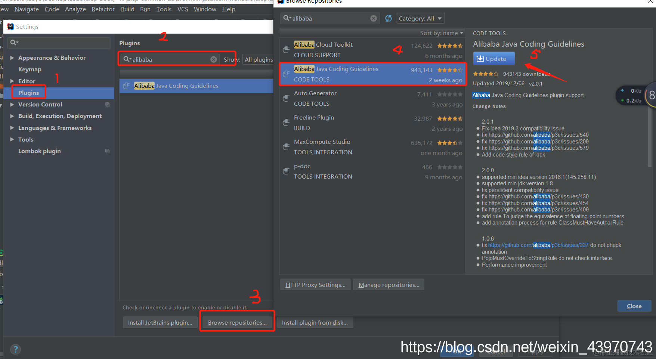Click plugin icon of MaxCompute Studio
The height and width of the screenshot is (359, 656).
coord(286,147)
